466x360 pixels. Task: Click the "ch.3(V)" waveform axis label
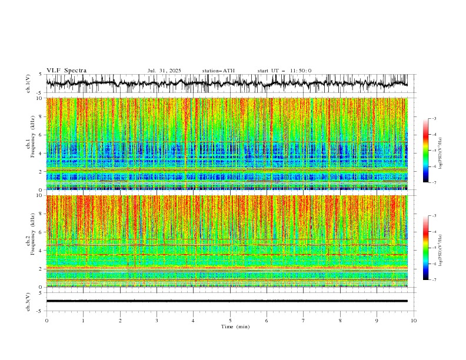click(28, 302)
